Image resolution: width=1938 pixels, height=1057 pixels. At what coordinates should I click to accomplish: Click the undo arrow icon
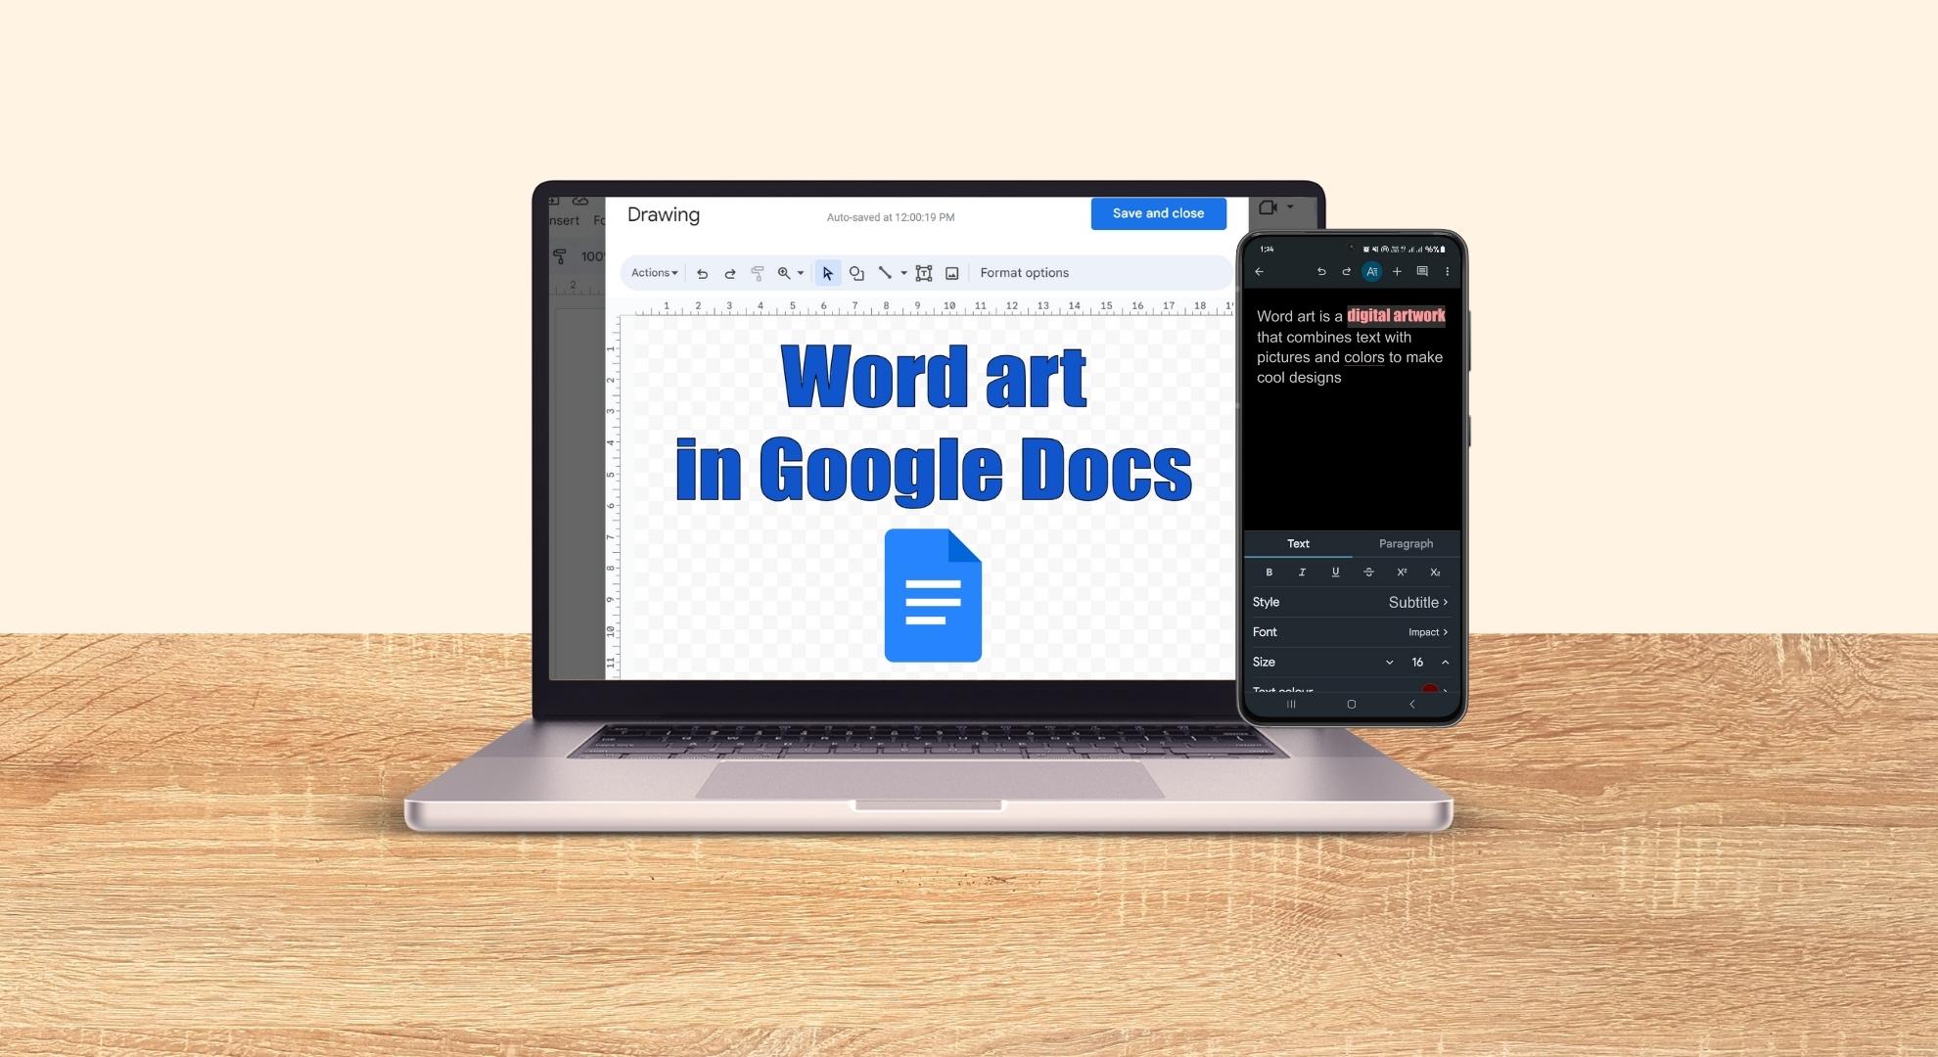coord(699,272)
